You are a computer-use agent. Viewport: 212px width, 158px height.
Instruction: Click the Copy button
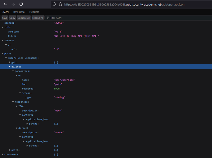pyautogui.click(x=12, y=18)
